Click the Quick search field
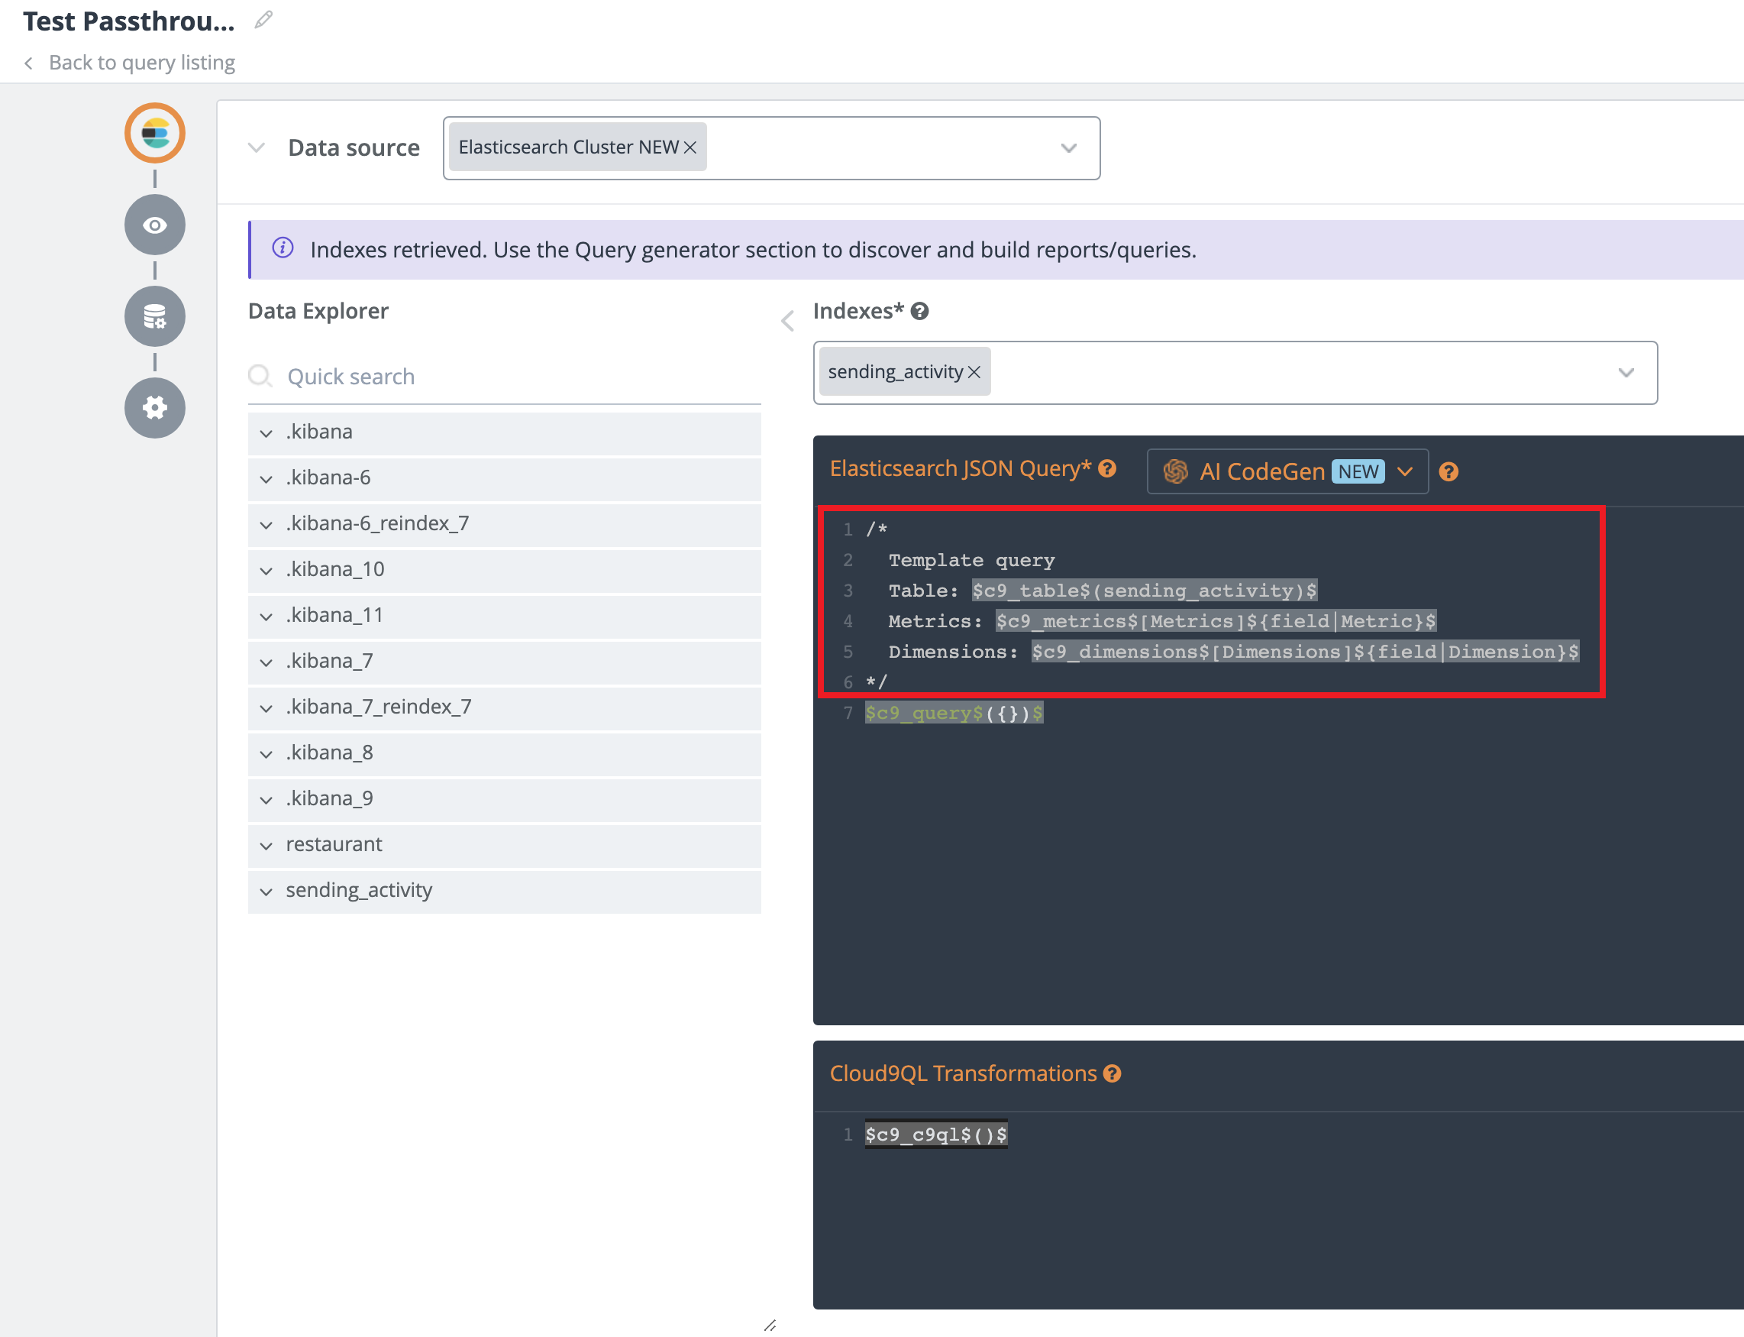 tap(509, 377)
